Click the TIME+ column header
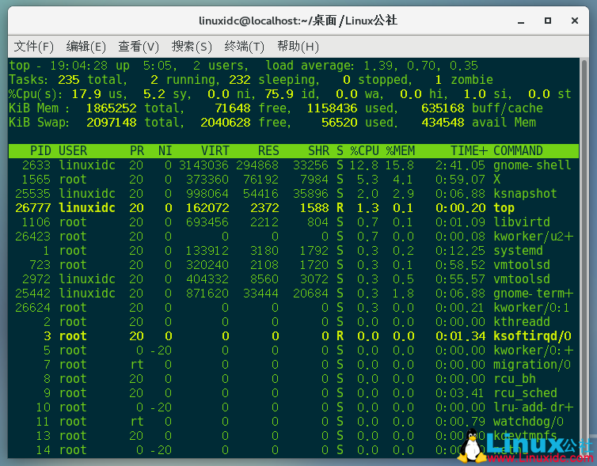This screenshot has height=466, width=597. (x=469, y=151)
